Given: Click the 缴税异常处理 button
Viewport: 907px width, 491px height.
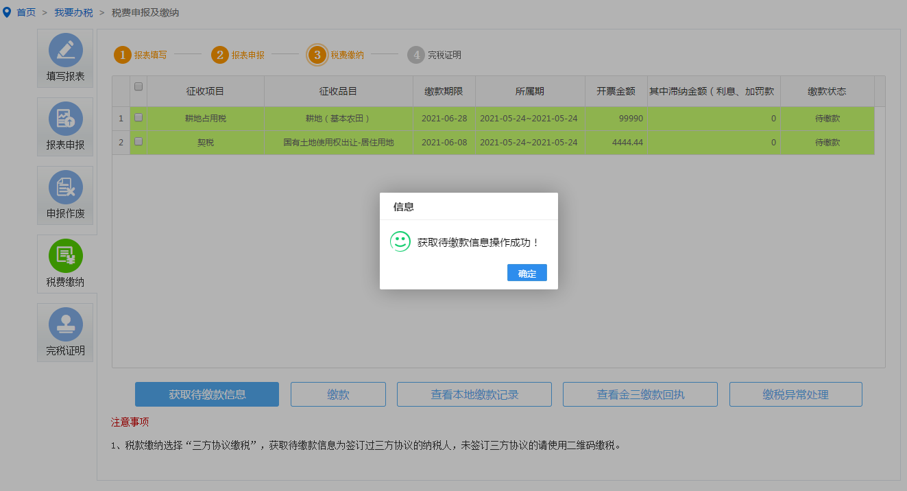Looking at the screenshot, I should [796, 394].
